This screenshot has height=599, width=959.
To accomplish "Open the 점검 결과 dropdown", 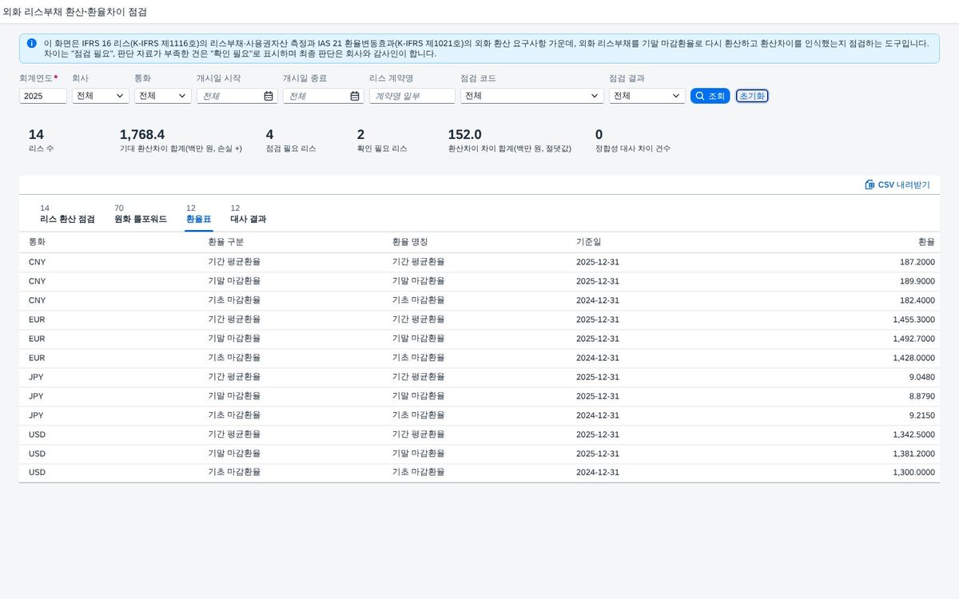I will point(647,96).
